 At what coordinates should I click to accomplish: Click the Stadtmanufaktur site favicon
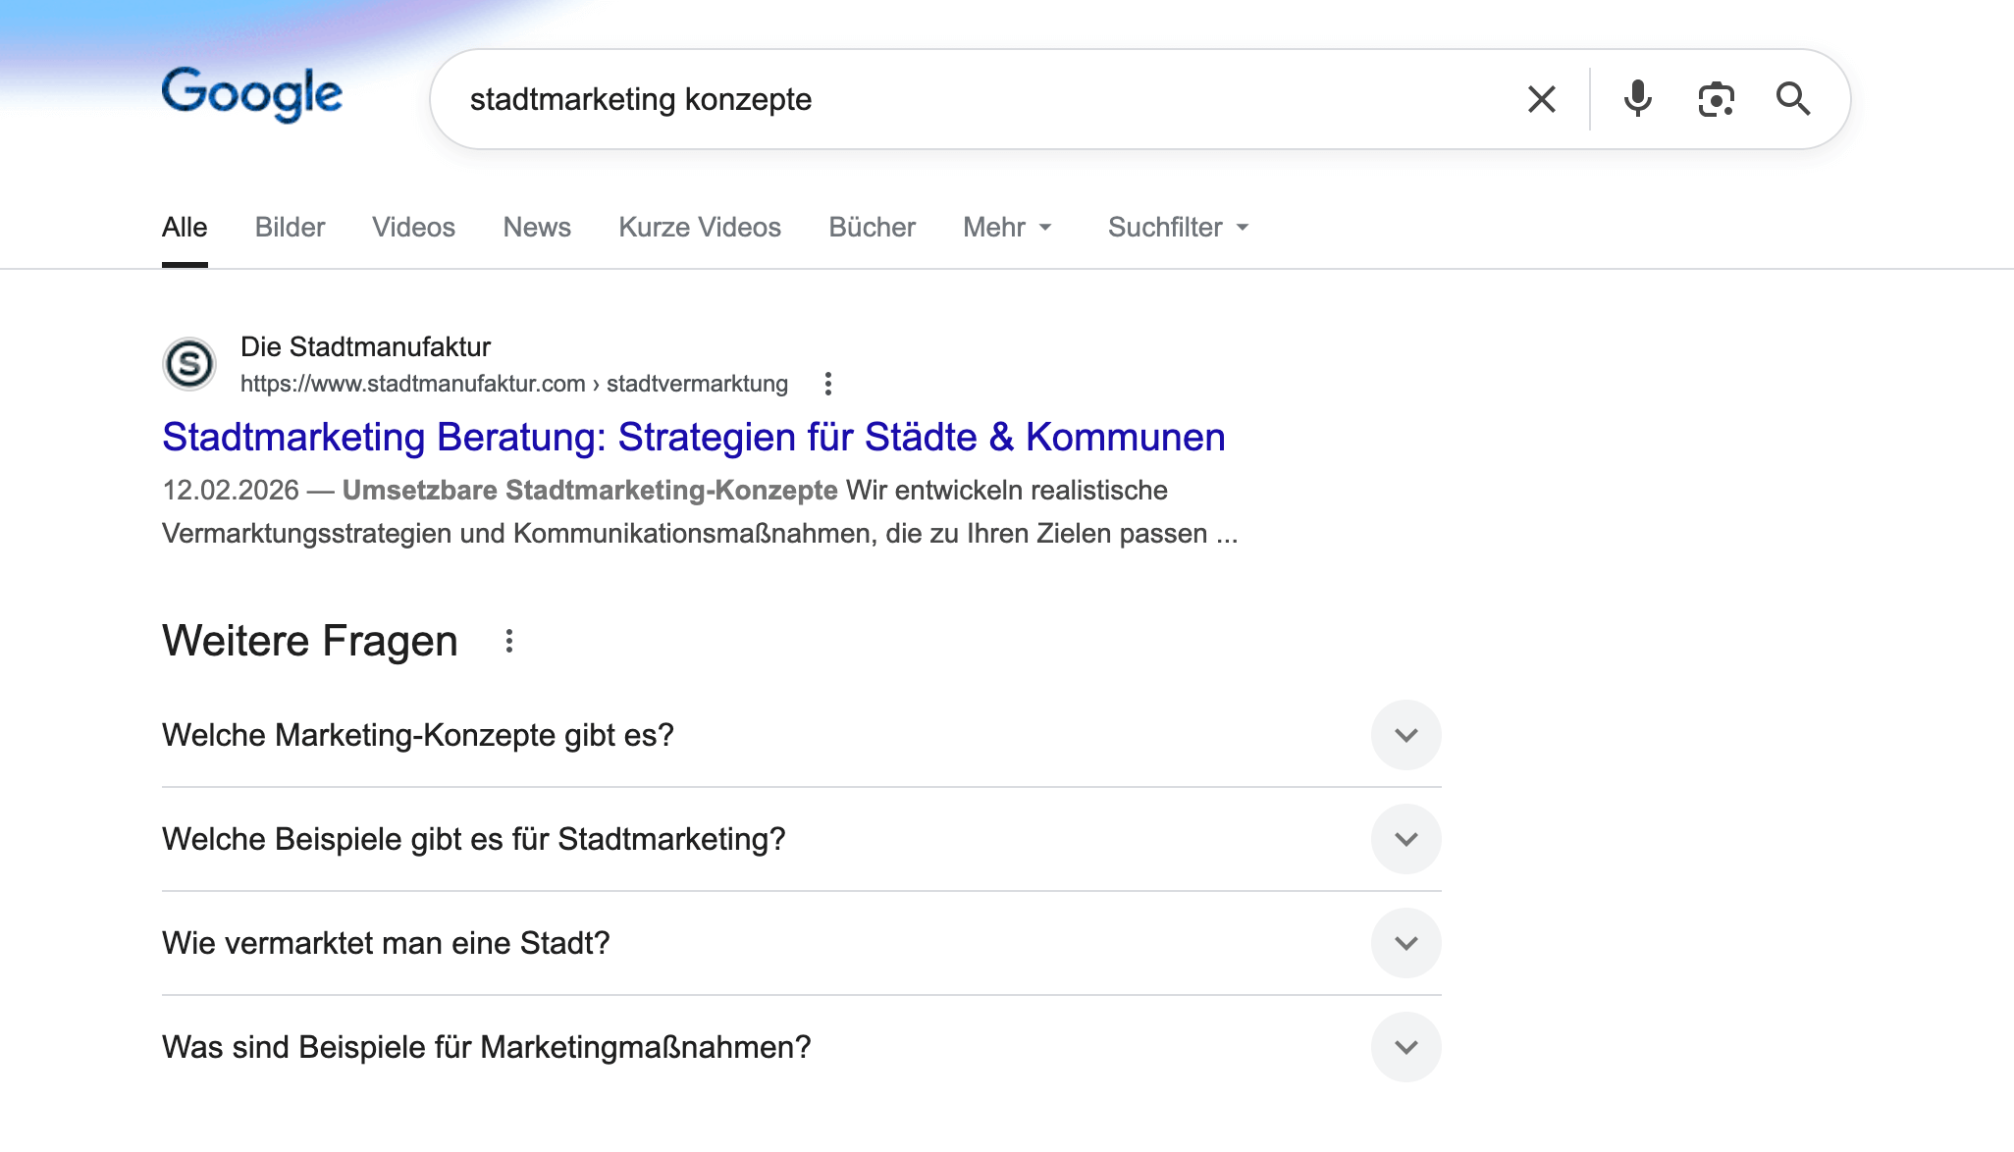coord(189,364)
